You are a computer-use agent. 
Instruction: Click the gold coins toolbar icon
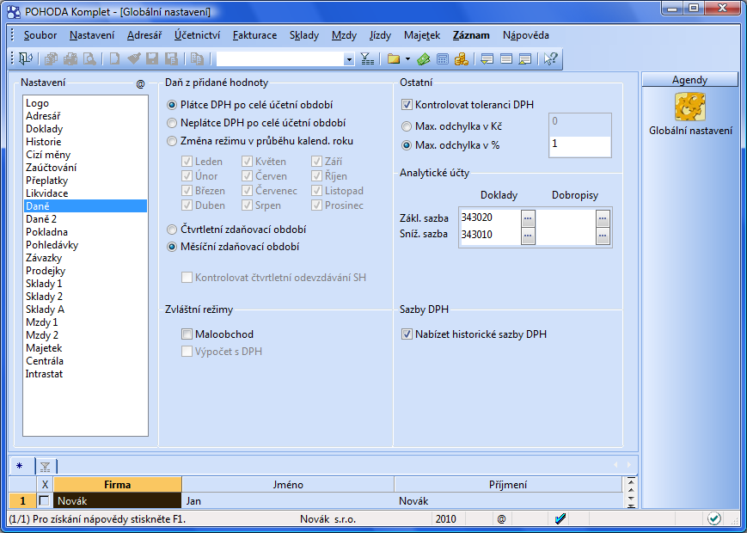(x=461, y=58)
